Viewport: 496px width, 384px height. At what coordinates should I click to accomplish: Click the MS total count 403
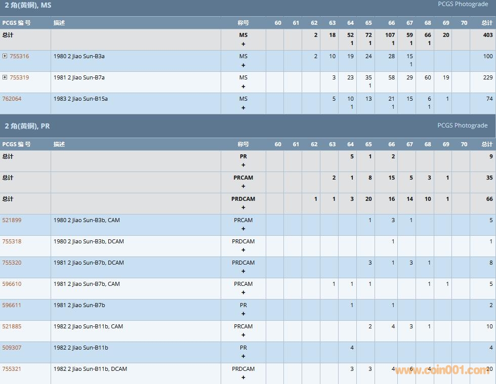487,35
